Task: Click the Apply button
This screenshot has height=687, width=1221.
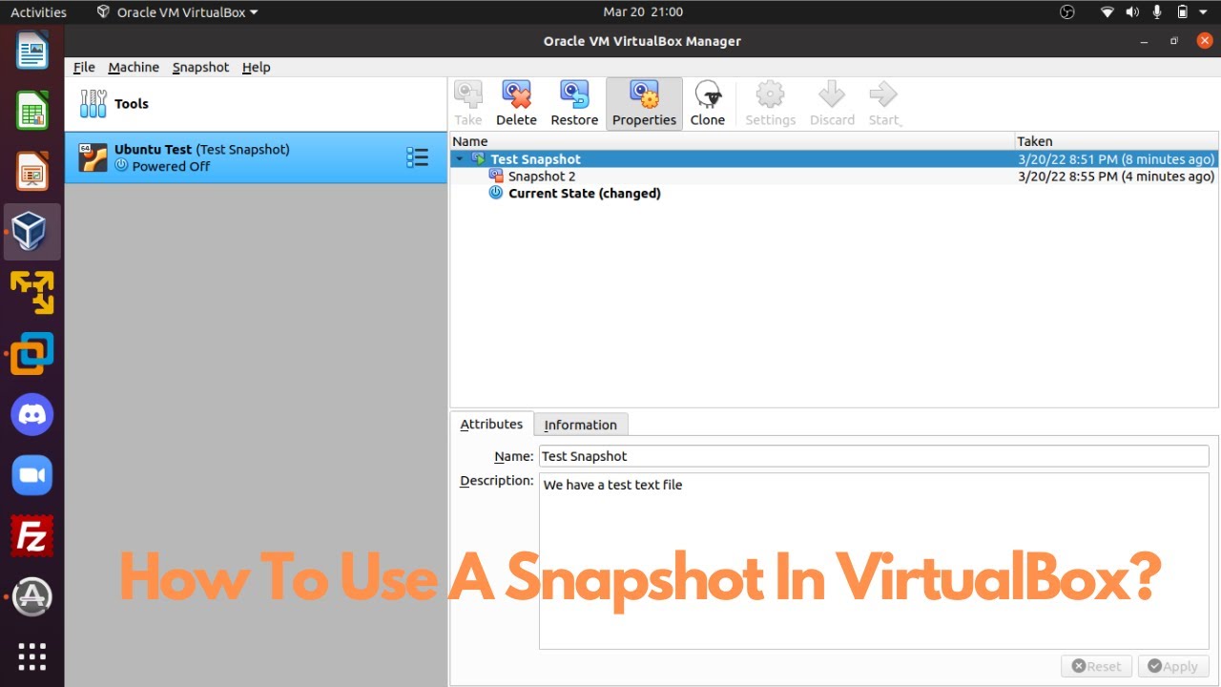Action: 1173,667
